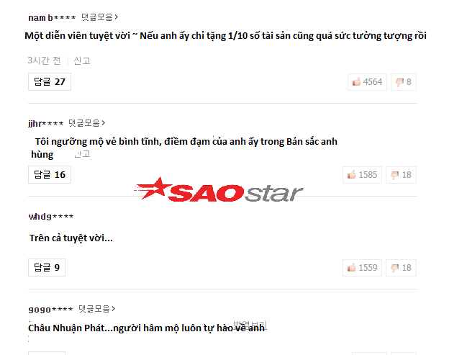This screenshot has height=355, width=449.
Task: Open comment collection for jjhr****
Action: coord(87,123)
